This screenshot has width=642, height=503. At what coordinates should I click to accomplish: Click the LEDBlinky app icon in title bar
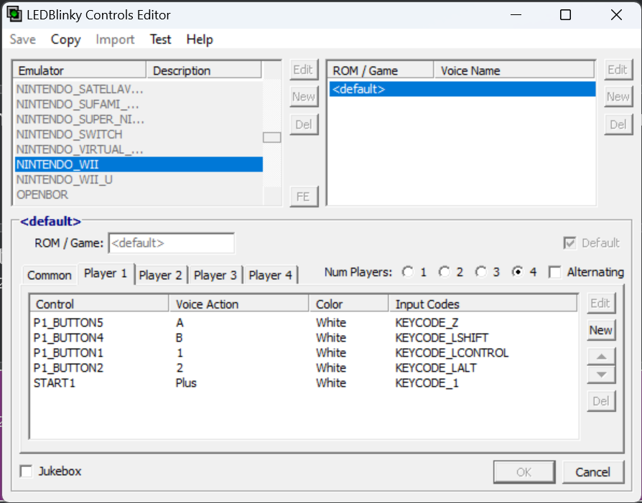point(14,15)
